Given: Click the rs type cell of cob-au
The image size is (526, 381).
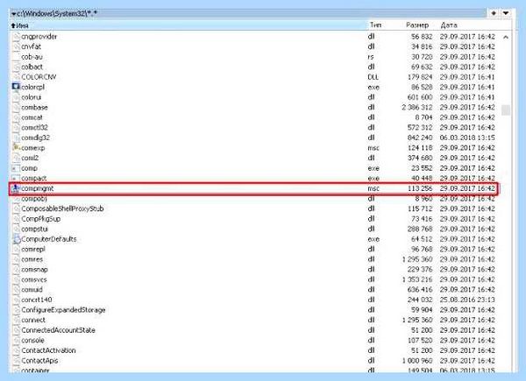Looking at the screenshot, I should pos(371,57).
